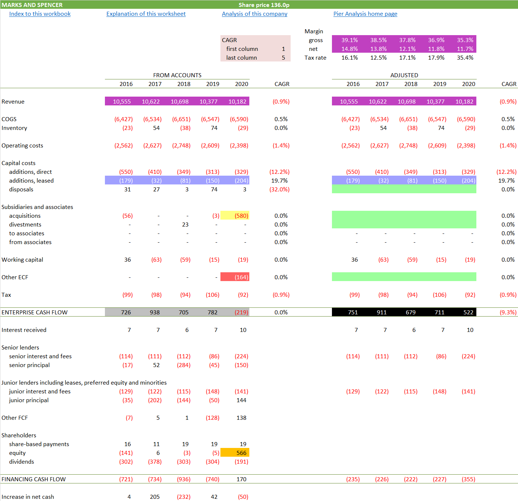518x501 pixels.
Task: Click the COGS row label
Action: (x=9, y=119)
